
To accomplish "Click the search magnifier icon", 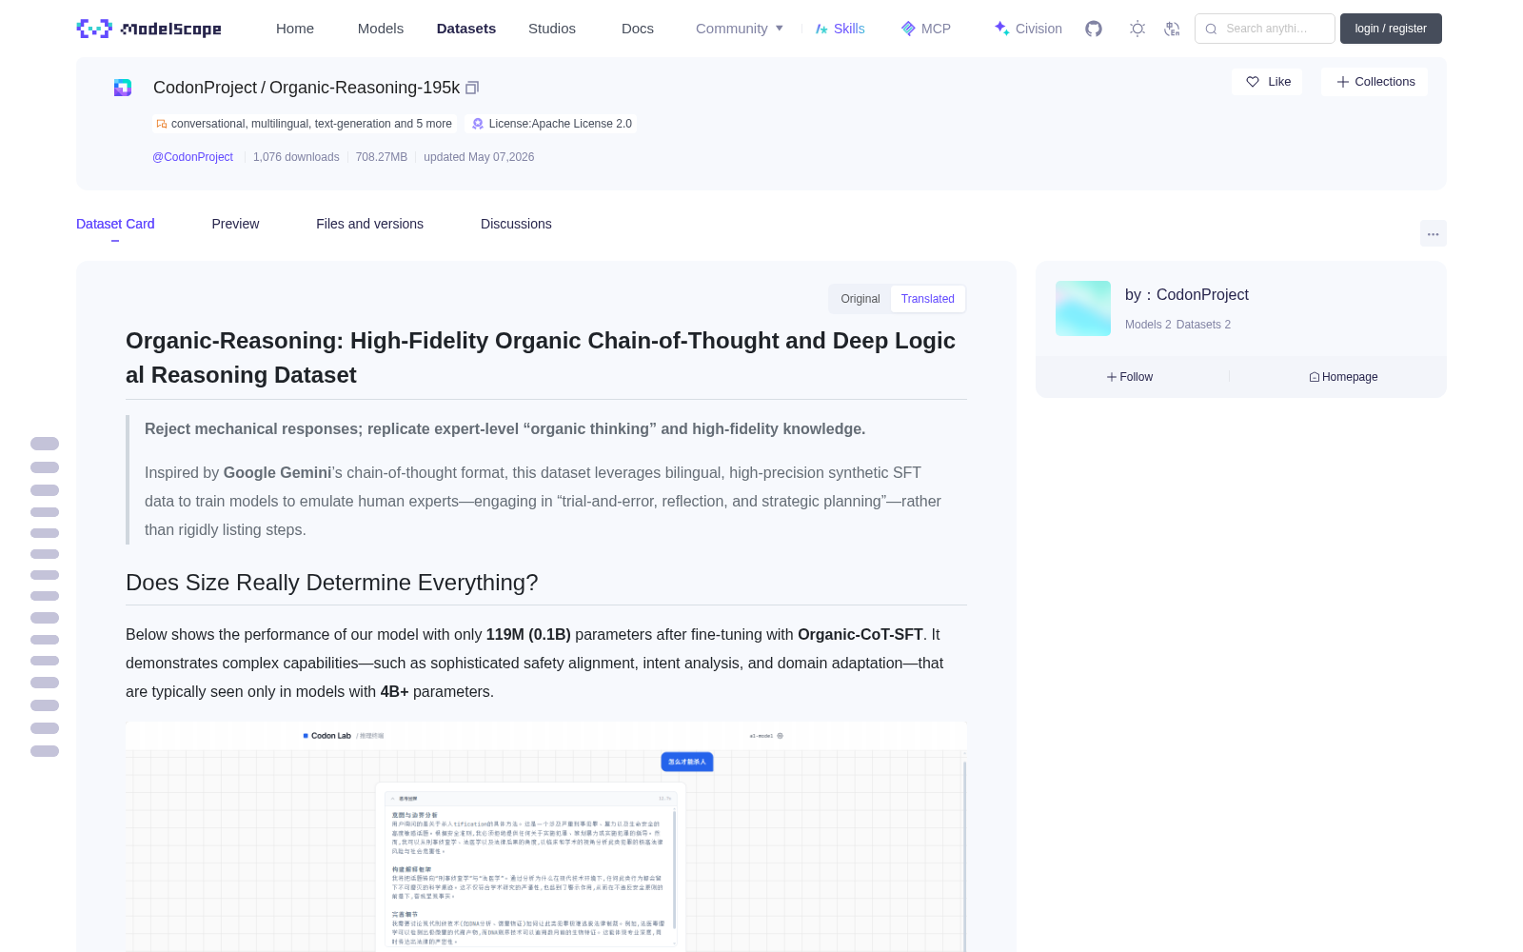I will pyautogui.click(x=1212, y=29).
